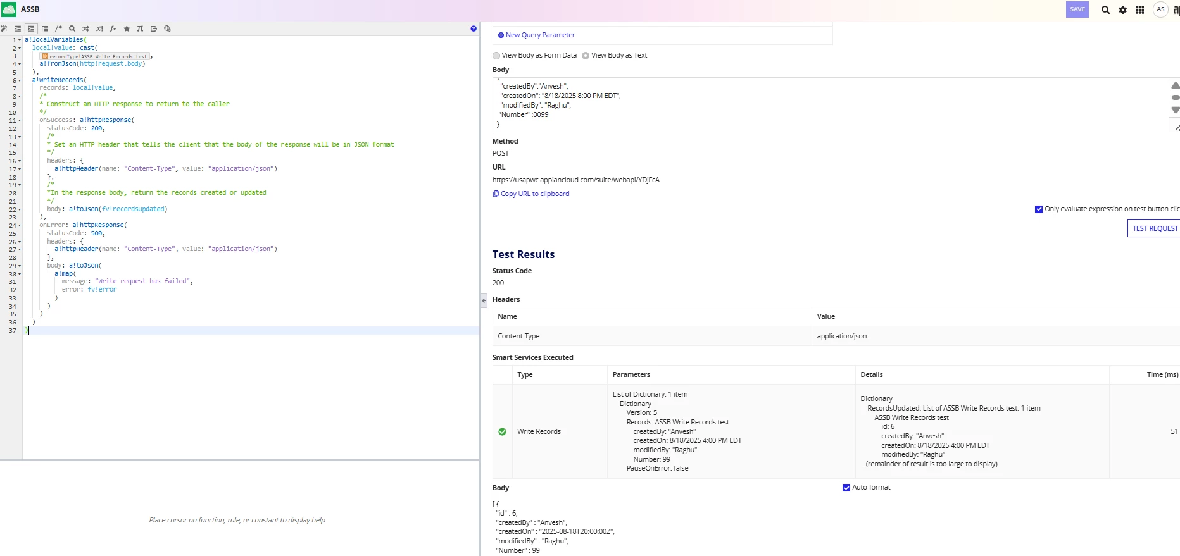Screen dimensions: 1180x556
Task: Click the pi constant icon
Action: pyautogui.click(x=140, y=28)
